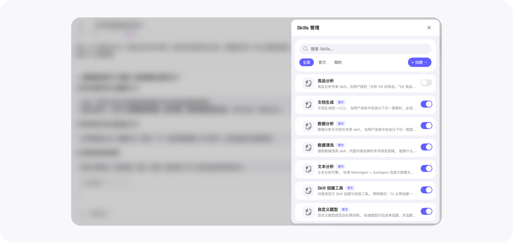The width and height of the screenshot is (513, 243).
Task: Click the 数据分析与可视化专用 description text
Action: pos(367,130)
